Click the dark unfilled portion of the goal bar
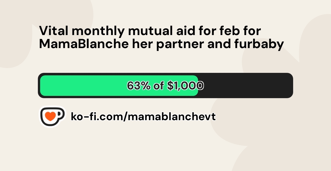Viewport: 331px width, 171px height. tap(246, 86)
